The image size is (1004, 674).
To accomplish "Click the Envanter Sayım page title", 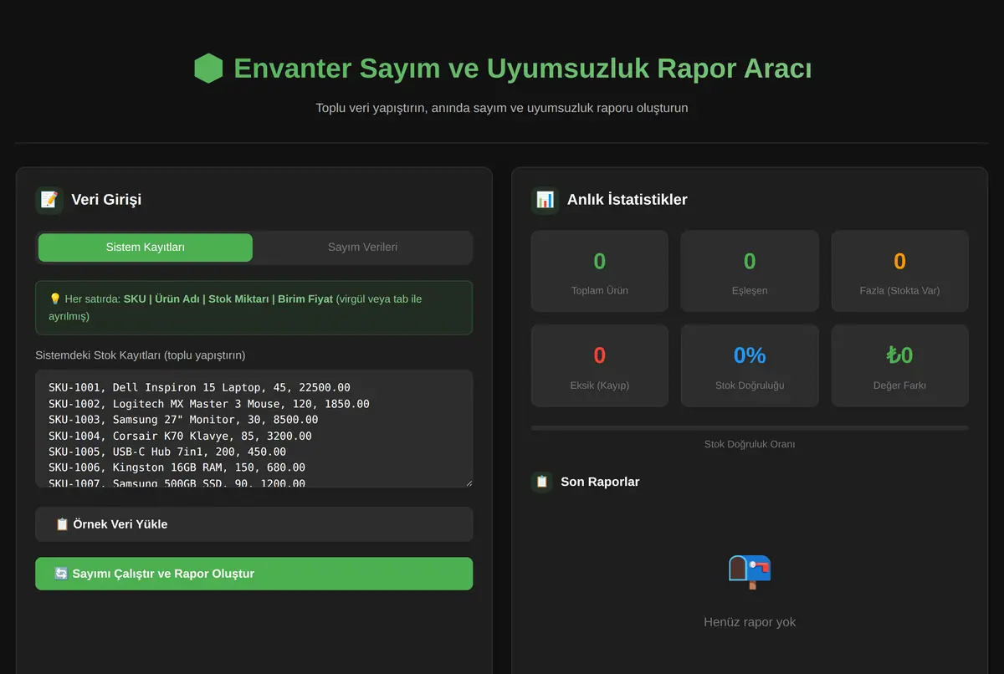I will pos(522,69).
